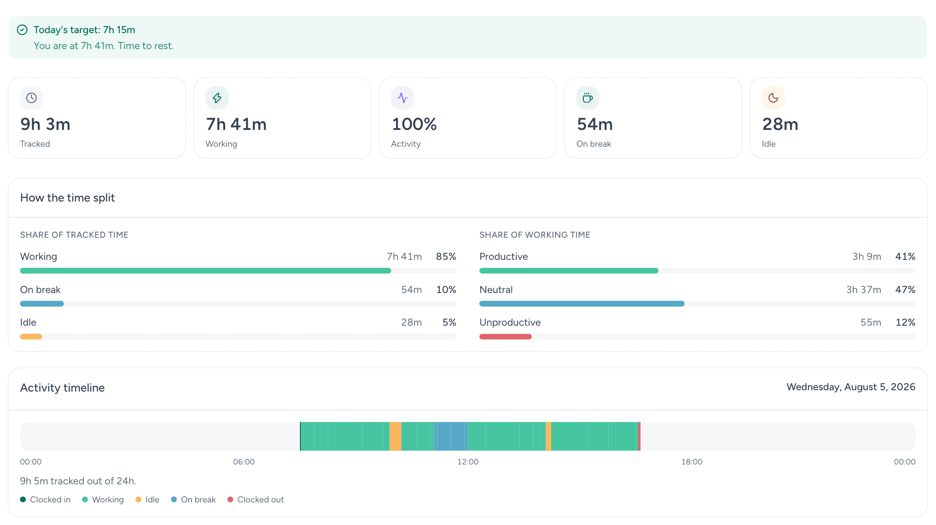Click the 'Activity timeline' heading

point(62,388)
